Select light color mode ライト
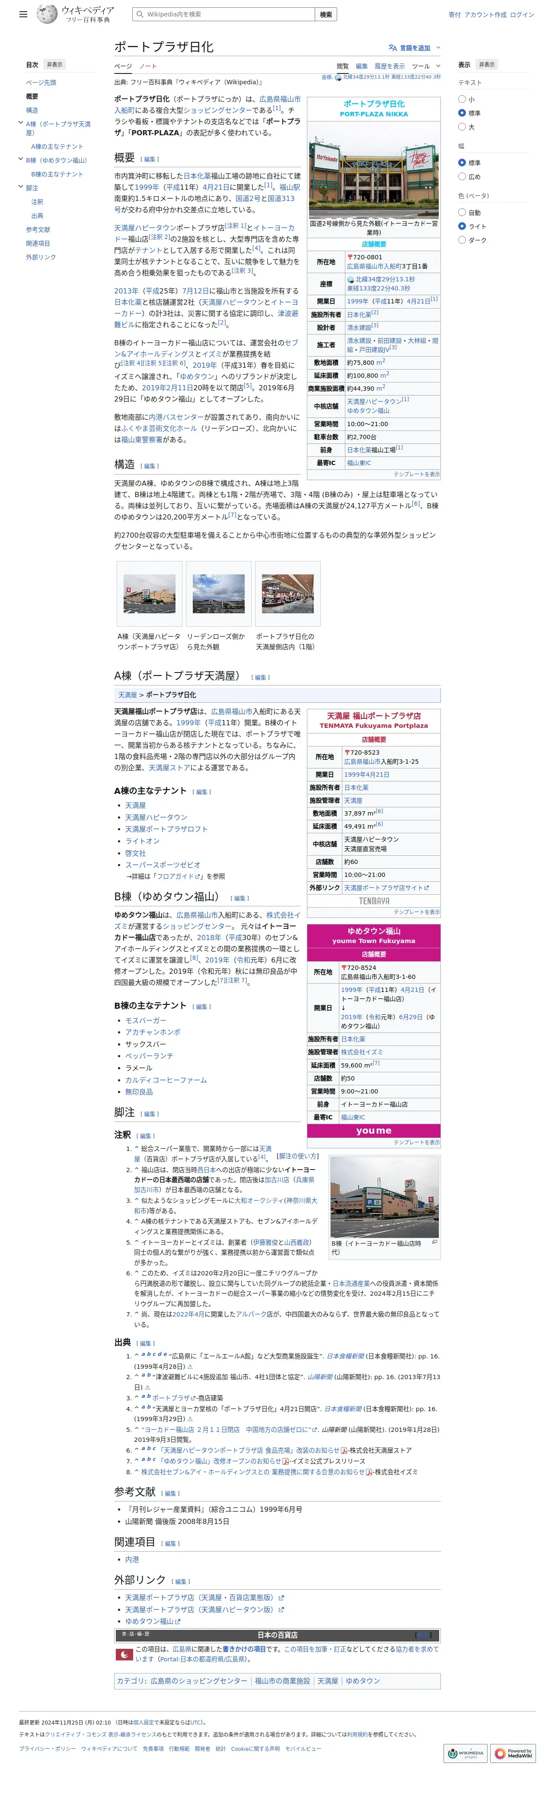Viewport: 555px width, 1801px height. pos(462,226)
